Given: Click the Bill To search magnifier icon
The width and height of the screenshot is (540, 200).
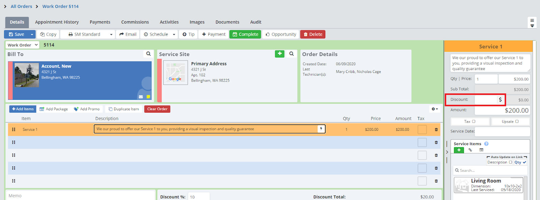Looking at the screenshot, I should click(x=148, y=54).
